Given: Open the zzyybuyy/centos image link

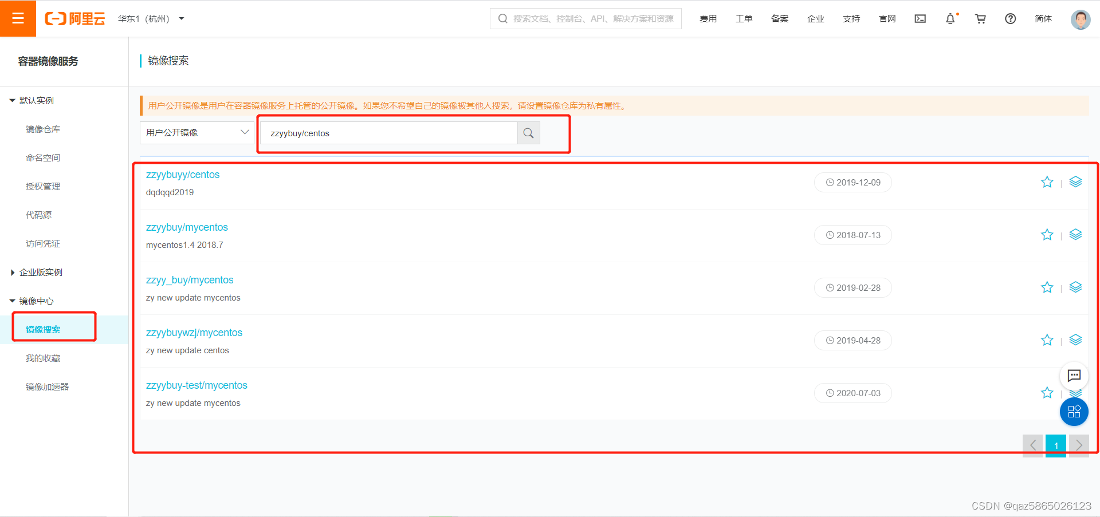Looking at the screenshot, I should [x=183, y=175].
